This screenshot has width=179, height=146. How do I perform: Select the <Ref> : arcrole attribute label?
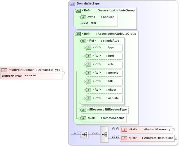coord(106,73)
